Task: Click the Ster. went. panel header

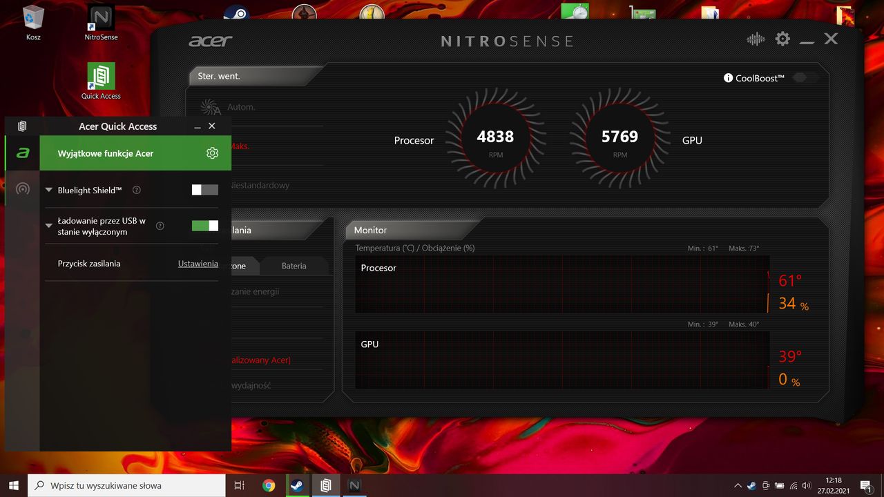Action: point(256,76)
